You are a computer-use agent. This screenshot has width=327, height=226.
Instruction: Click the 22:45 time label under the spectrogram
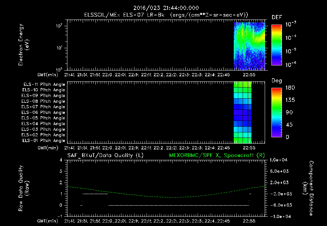224,75
